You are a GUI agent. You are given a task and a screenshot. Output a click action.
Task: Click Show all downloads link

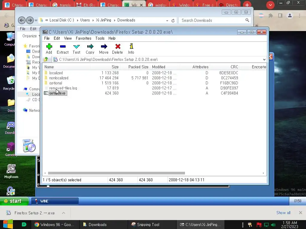point(283,213)
